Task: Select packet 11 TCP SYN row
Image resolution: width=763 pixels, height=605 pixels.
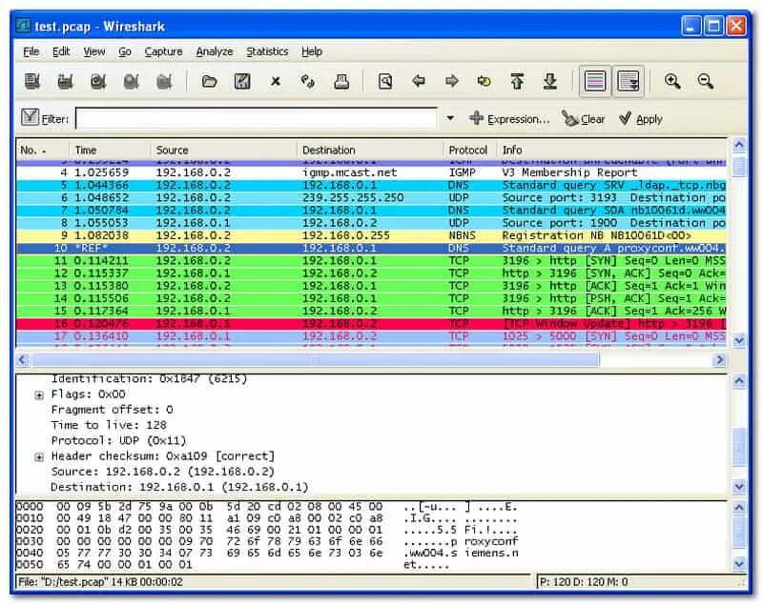Action: [371, 261]
